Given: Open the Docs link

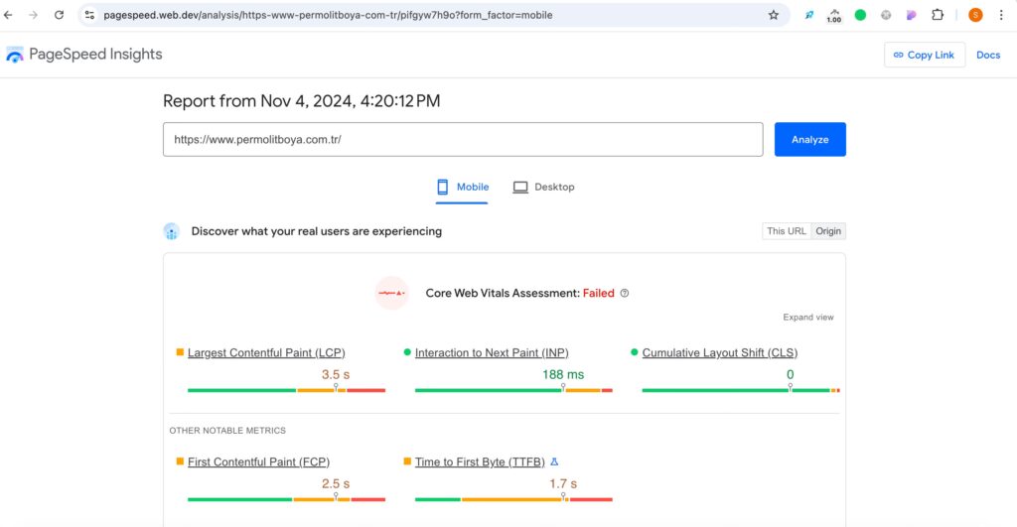Looking at the screenshot, I should pos(988,56).
